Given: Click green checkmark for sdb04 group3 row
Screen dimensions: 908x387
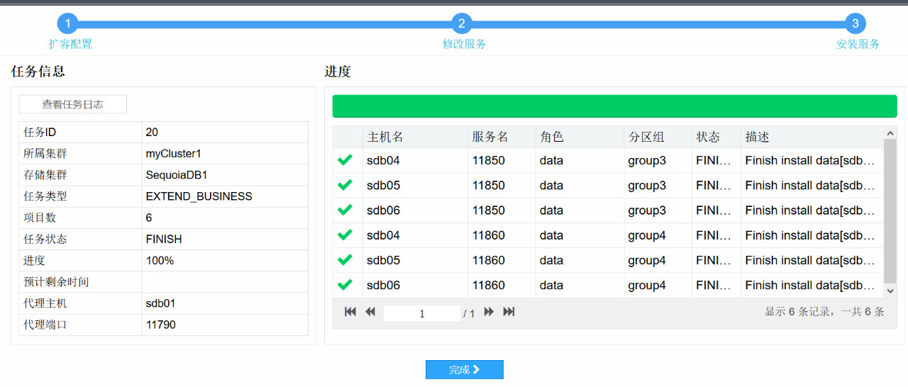Looking at the screenshot, I should point(345,160).
